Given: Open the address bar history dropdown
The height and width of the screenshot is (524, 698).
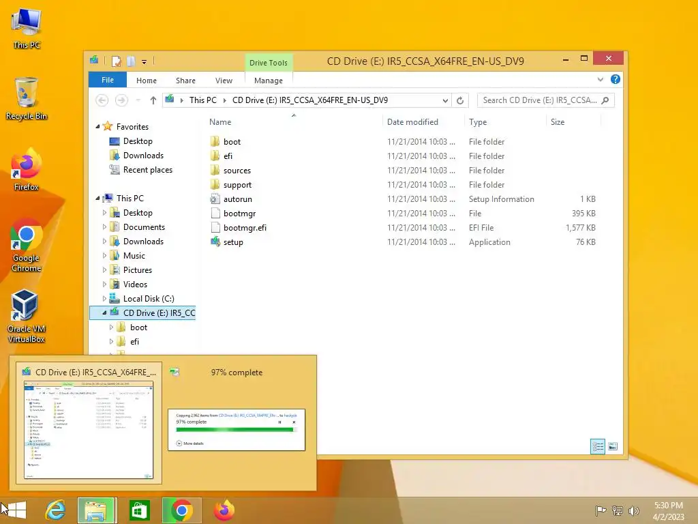Looking at the screenshot, I should coord(445,100).
